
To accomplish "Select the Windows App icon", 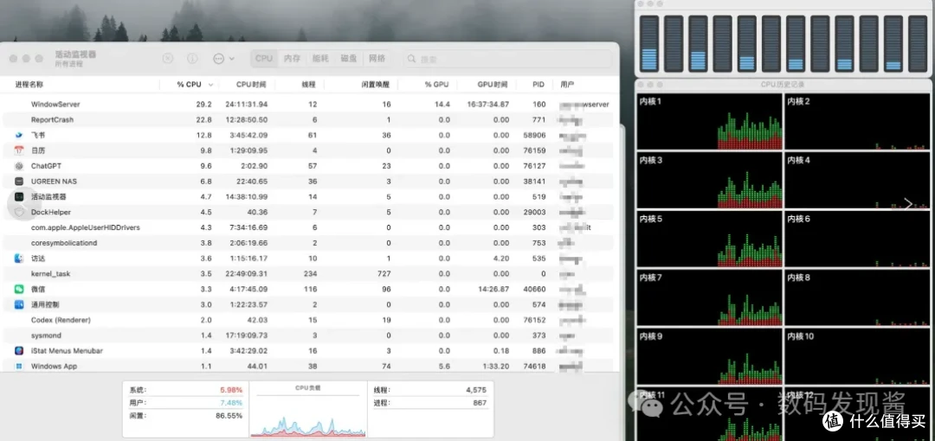I will pyautogui.click(x=19, y=367).
